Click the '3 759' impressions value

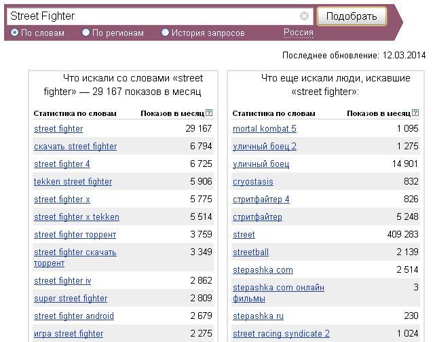(x=201, y=234)
